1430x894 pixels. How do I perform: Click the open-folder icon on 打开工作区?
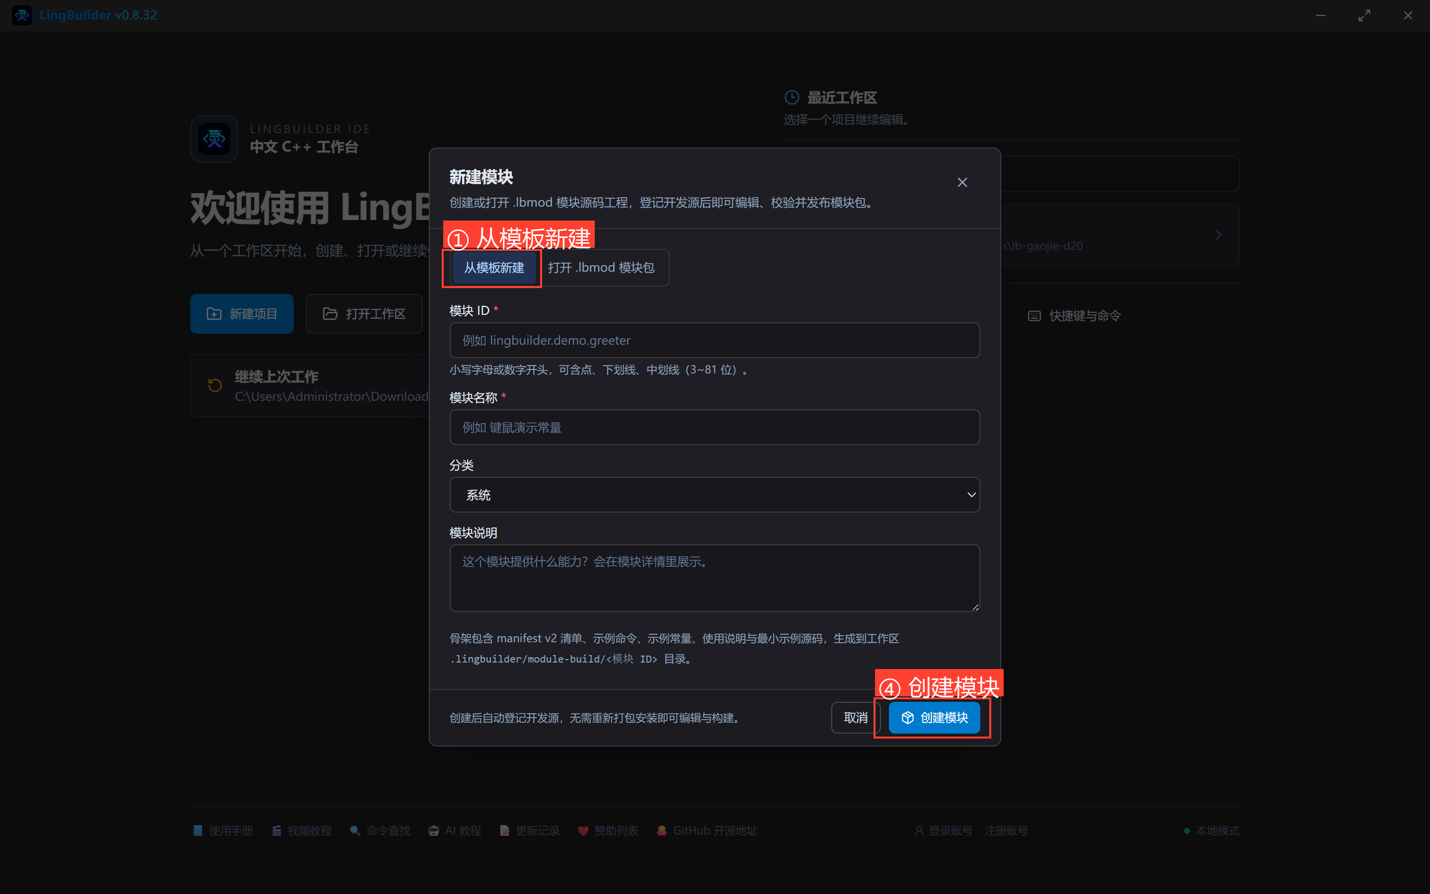pos(330,313)
